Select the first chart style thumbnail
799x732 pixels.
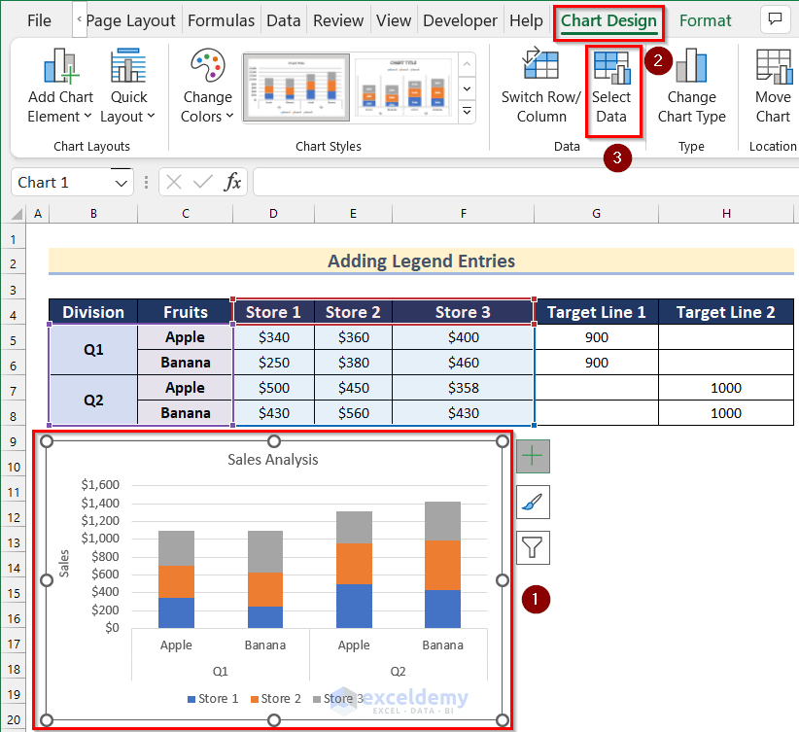point(296,87)
